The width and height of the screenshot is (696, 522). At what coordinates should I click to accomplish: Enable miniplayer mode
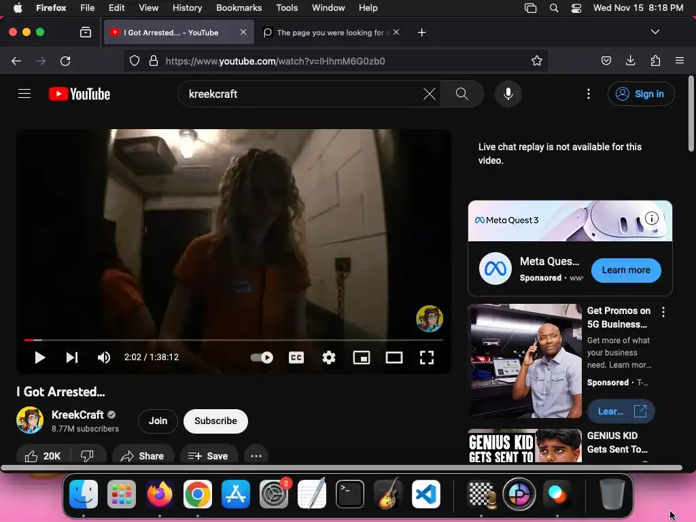point(362,358)
